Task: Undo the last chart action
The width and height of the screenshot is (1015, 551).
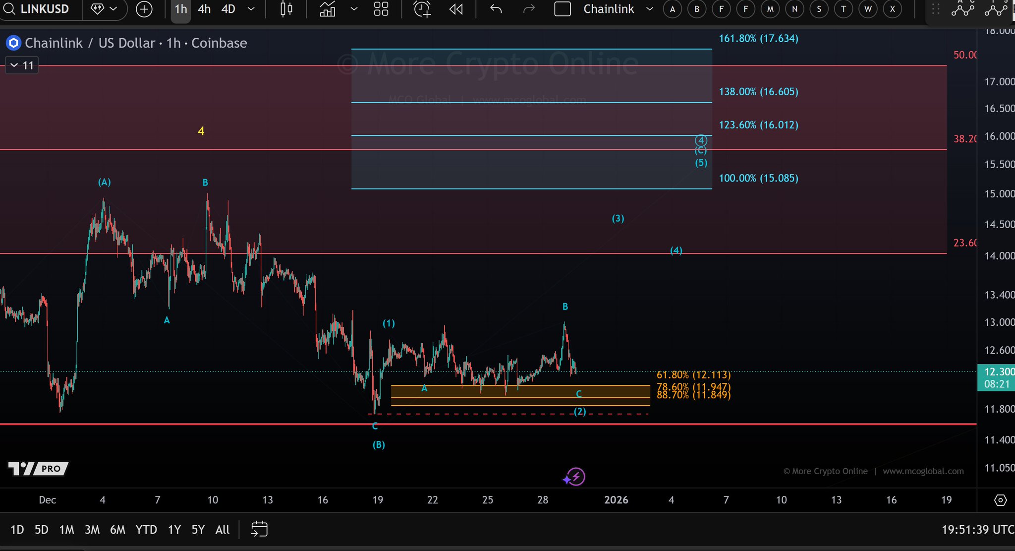Action: tap(496, 9)
